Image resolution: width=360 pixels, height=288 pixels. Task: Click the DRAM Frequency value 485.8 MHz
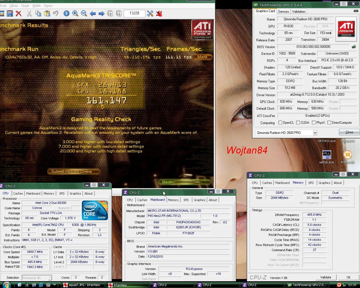(314, 215)
